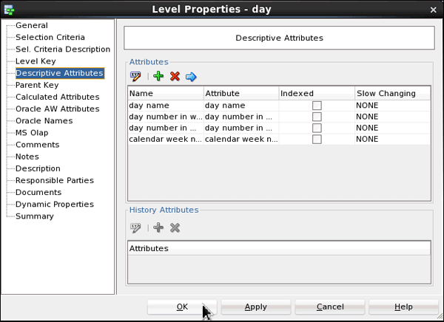Click the Name column header
This screenshot has height=322, width=444.
point(166,93)
